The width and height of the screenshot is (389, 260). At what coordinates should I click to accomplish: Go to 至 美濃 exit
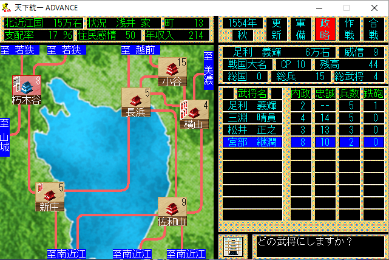(x=208, y=70)
